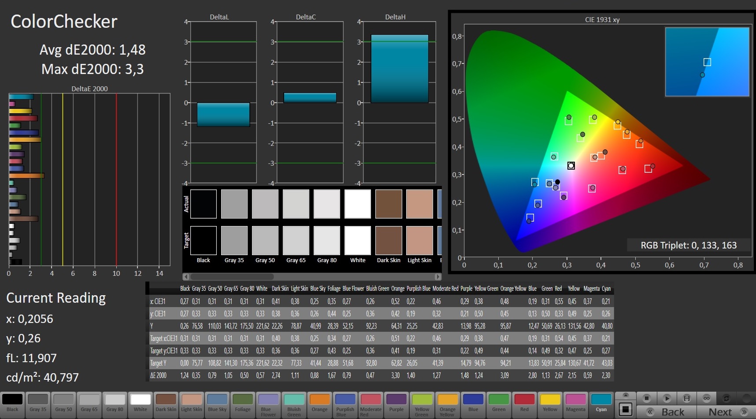This screenshot has width=756, height=419.
Task: Click the Target Light Skin swatch
Action: coord(419,241)
